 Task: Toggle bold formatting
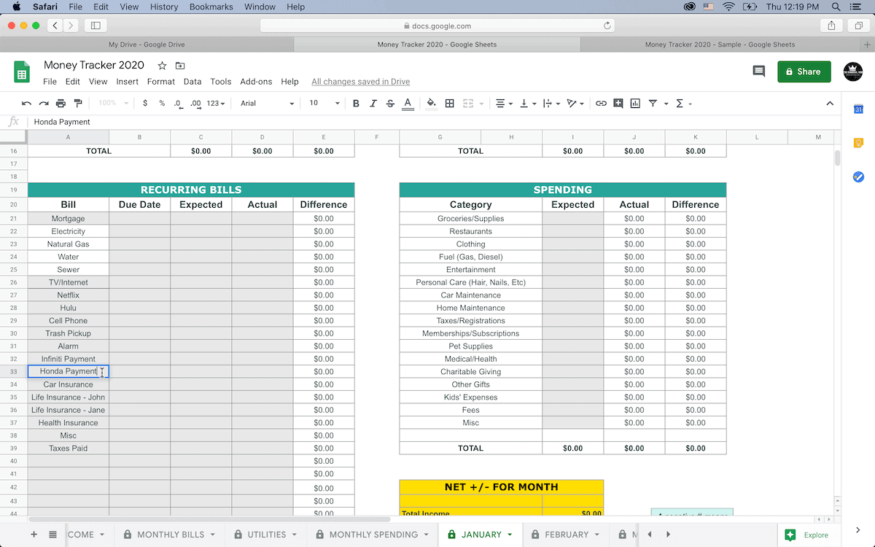point(356,104)
